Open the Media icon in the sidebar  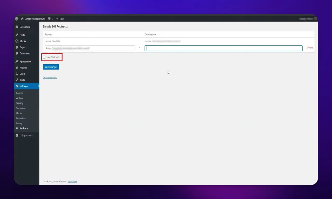[17, 41]
